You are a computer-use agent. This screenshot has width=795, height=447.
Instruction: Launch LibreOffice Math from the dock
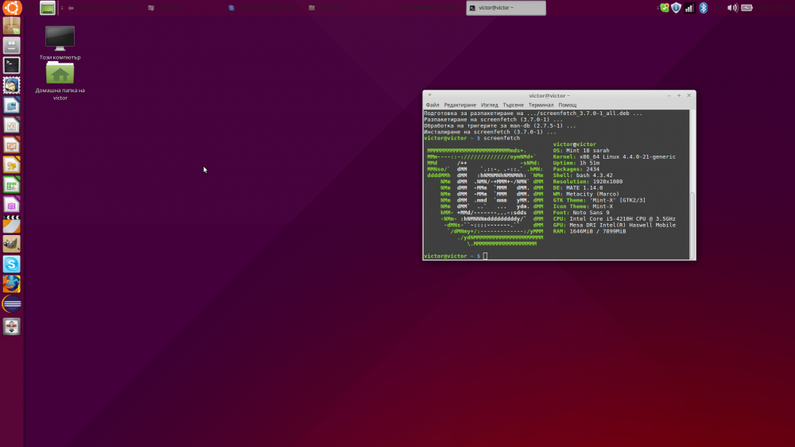tap(12, 125)
